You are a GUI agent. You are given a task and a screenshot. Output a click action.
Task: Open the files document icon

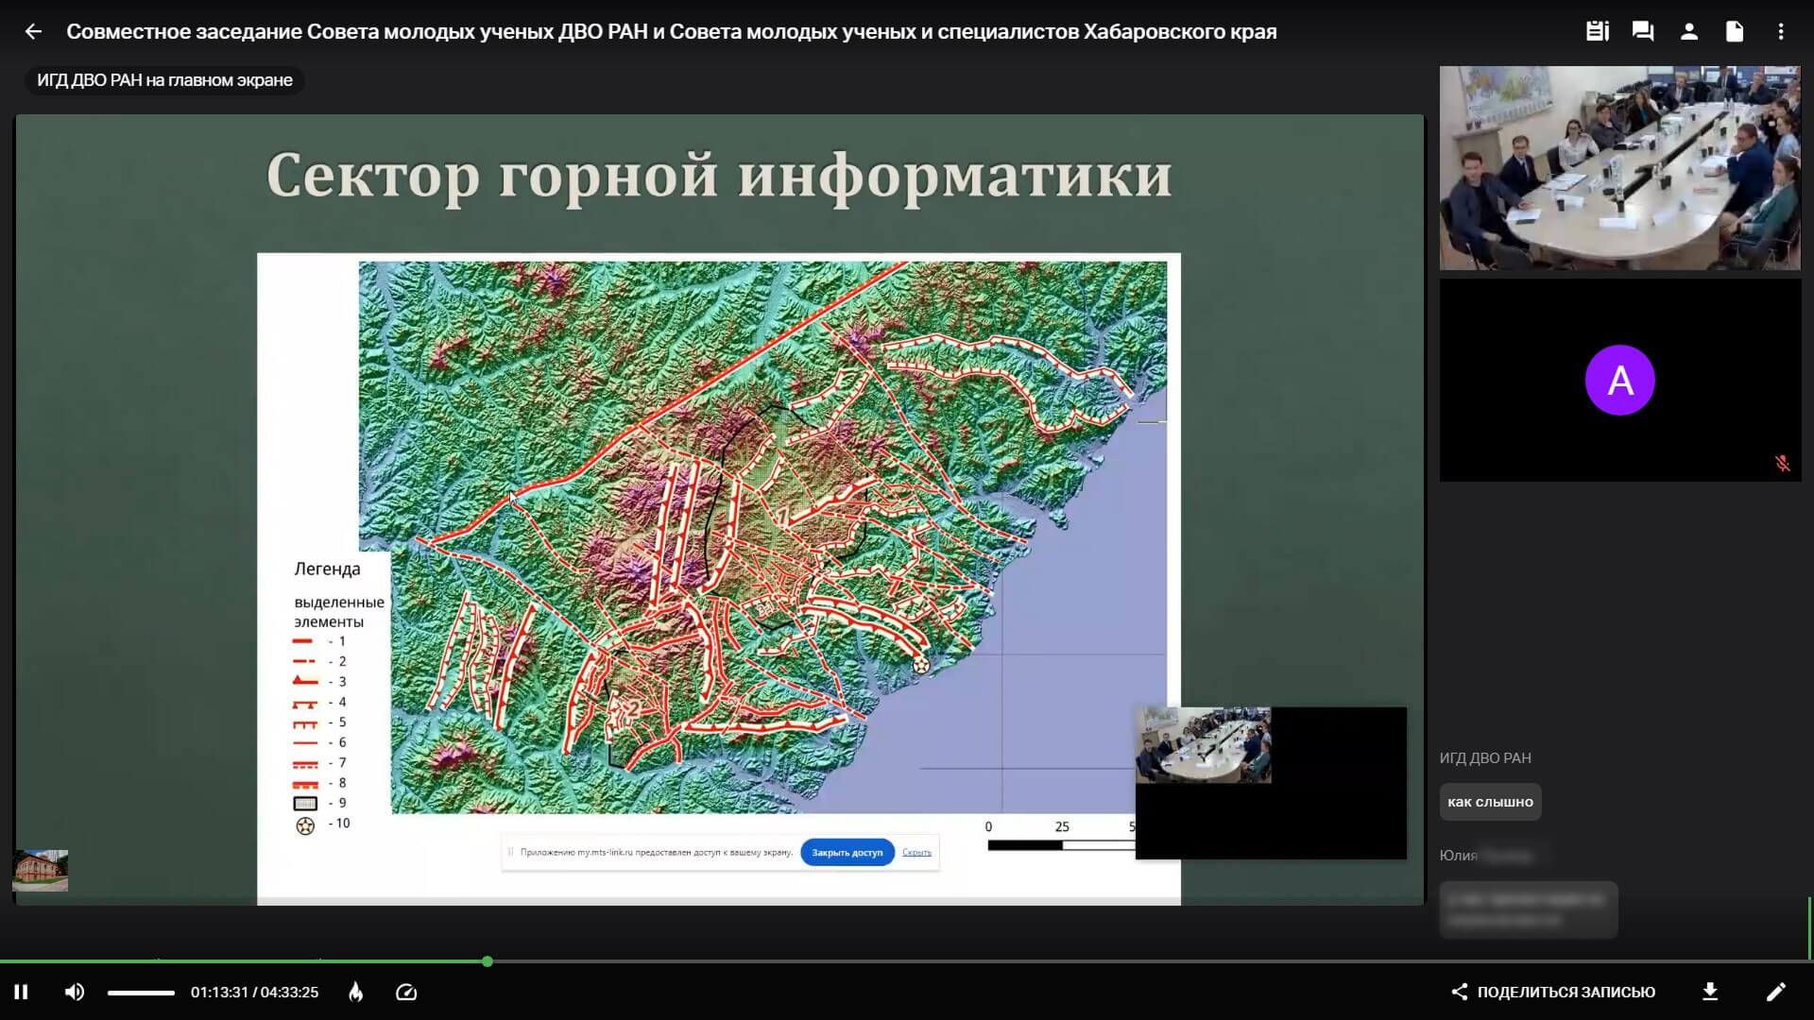coord(1735,31)
